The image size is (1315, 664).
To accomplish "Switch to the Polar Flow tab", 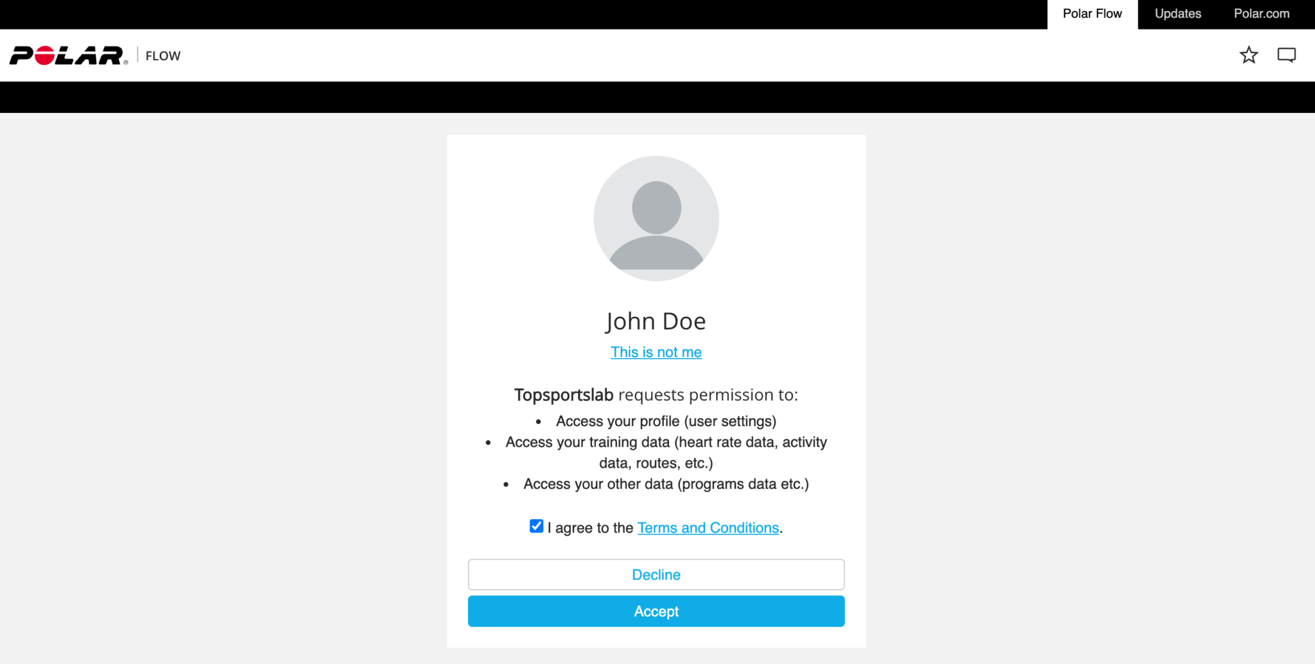I will [x=1092, y=14].
